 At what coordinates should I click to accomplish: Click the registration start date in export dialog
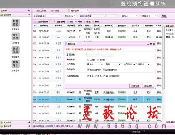[x=93, y=55]
